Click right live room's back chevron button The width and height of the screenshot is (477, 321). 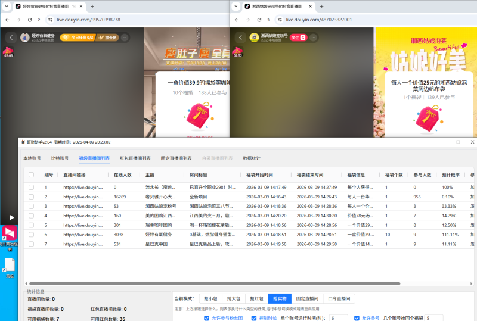[240, 38]
